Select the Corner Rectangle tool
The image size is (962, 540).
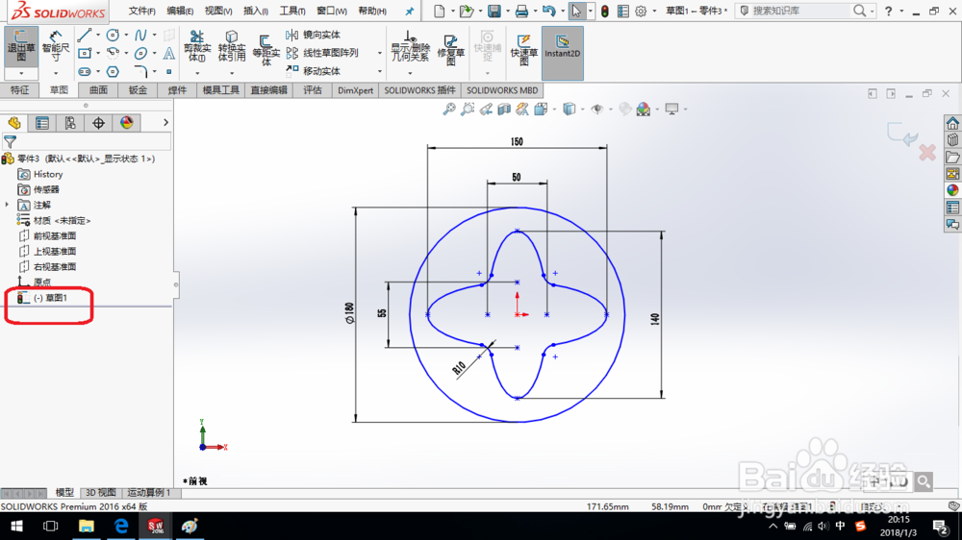85,53
